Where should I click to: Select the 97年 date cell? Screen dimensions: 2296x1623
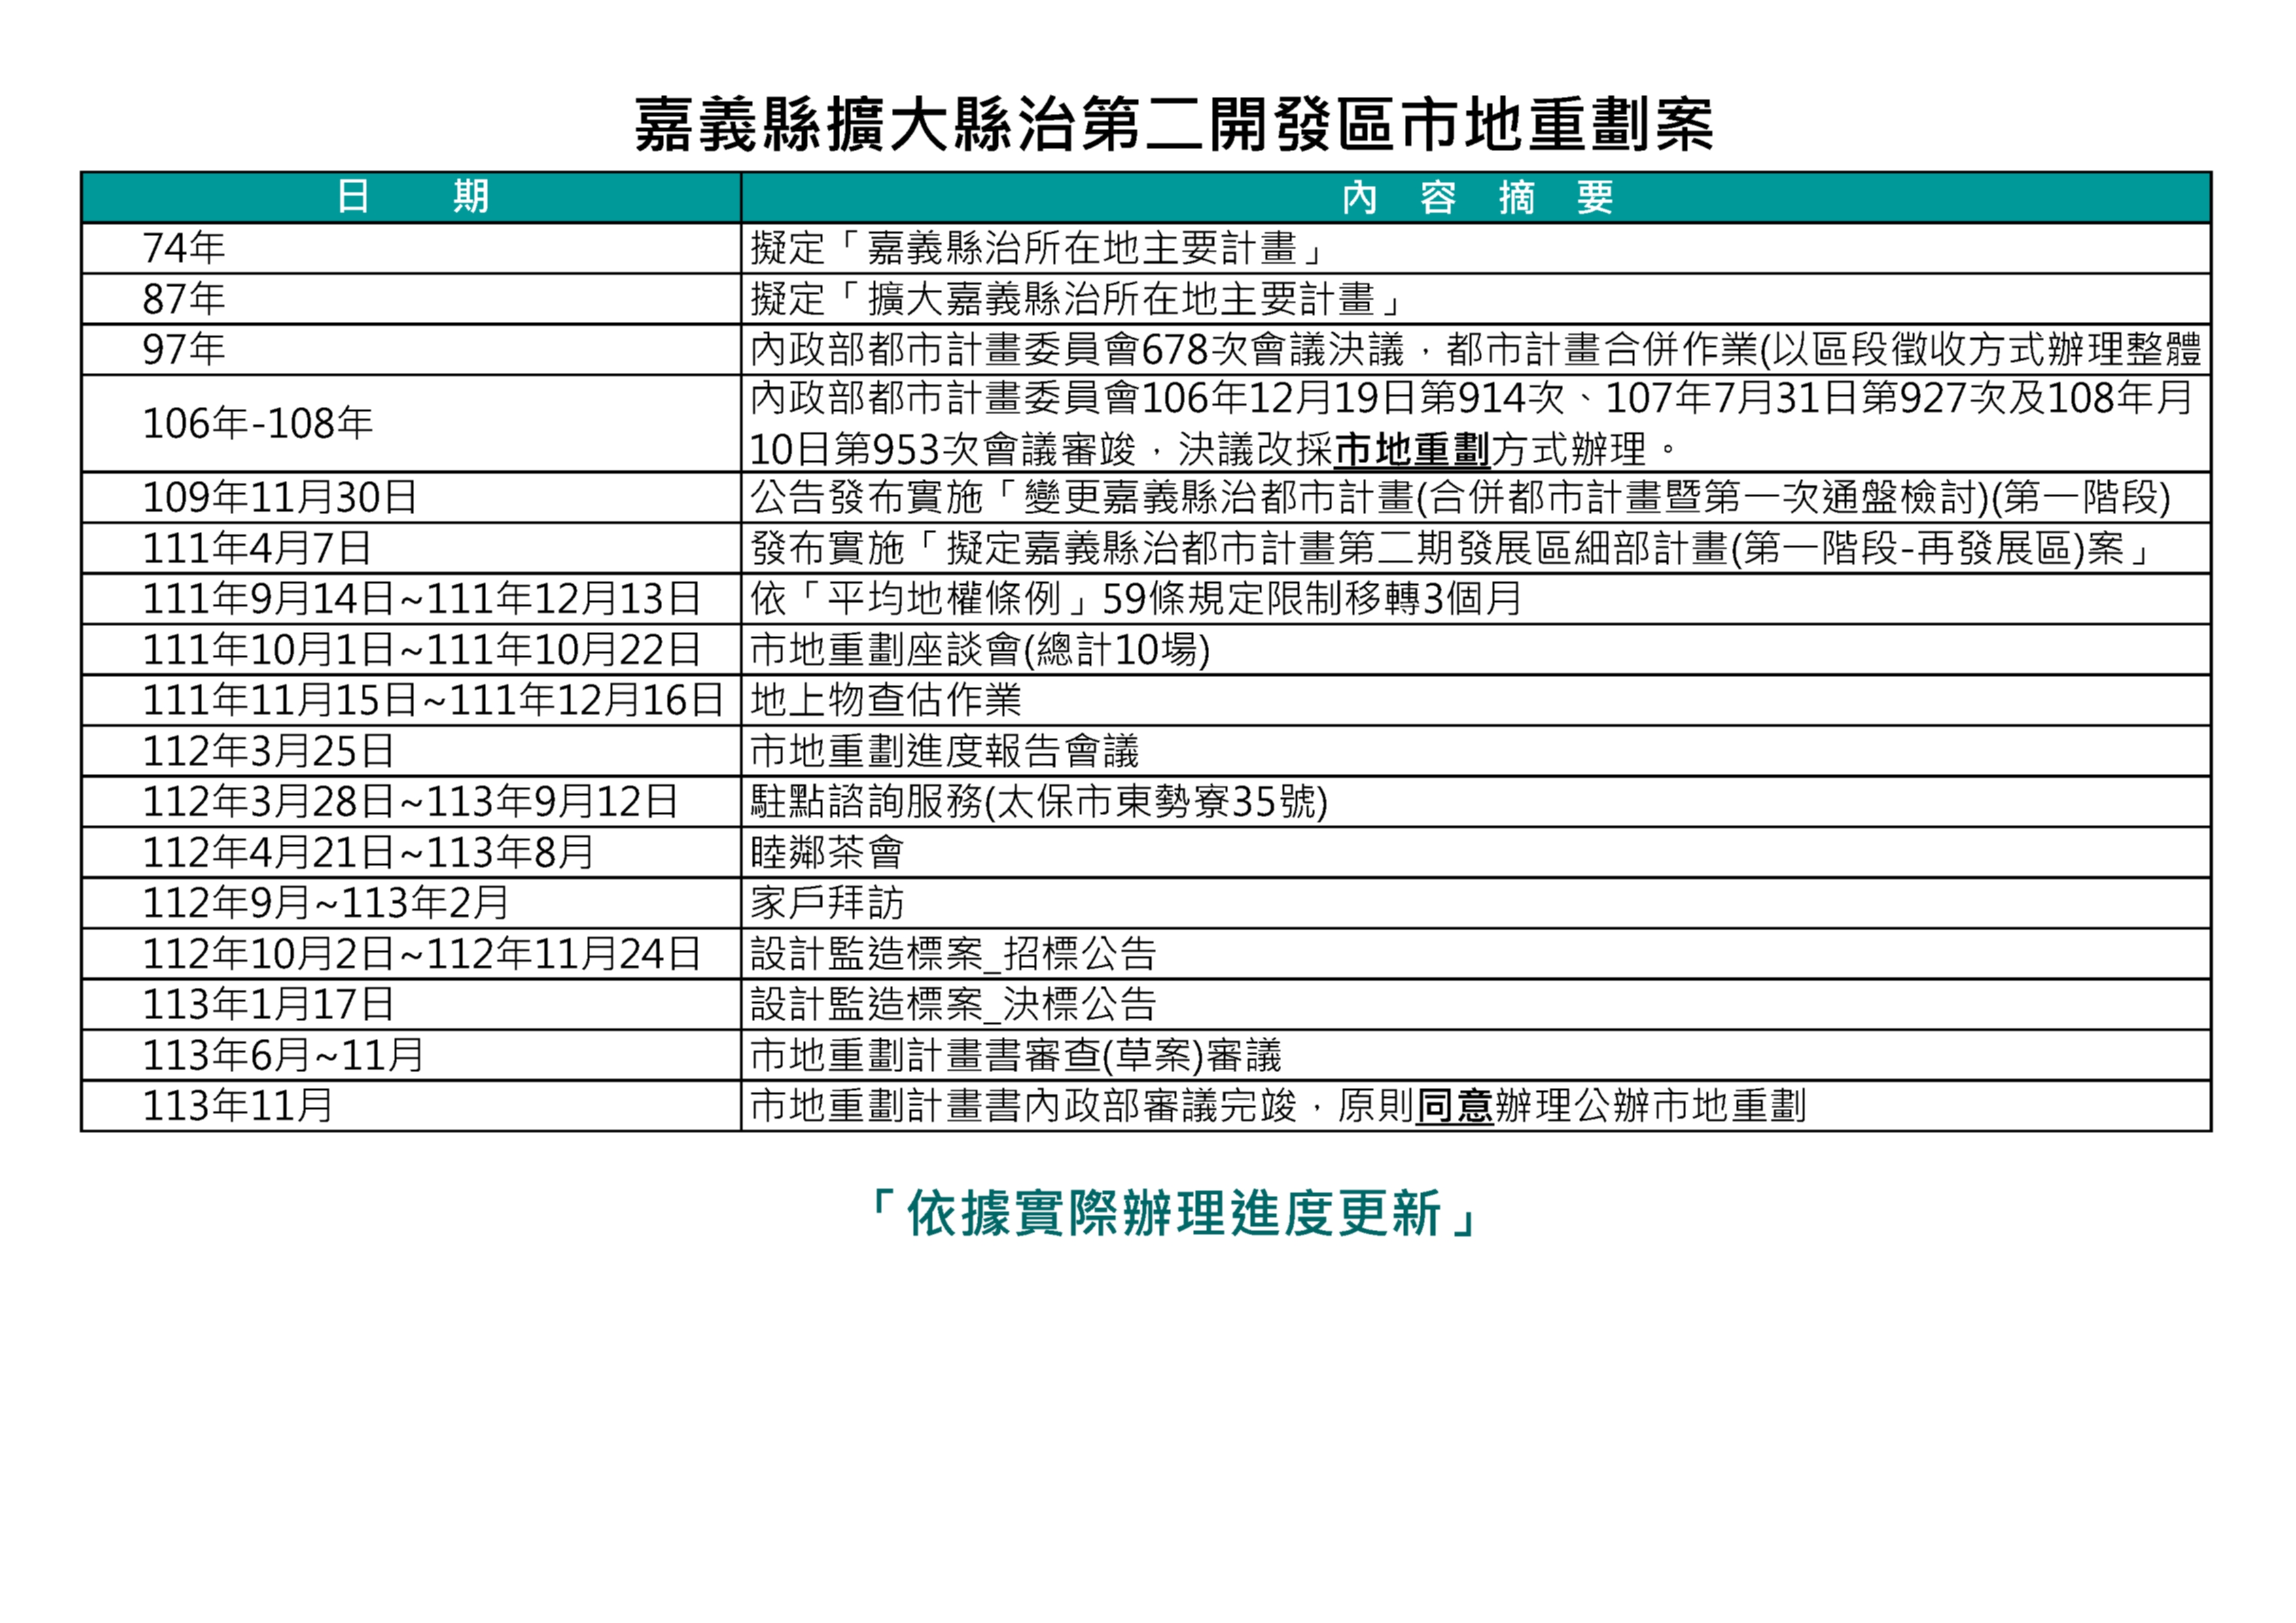pyautogui.click(x=411, y=349)
